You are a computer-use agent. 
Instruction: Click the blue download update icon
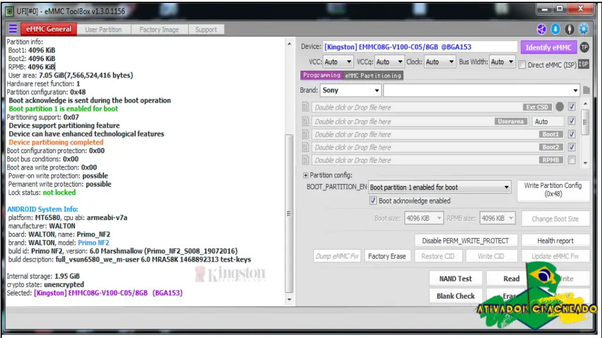[x=556, y=29]
